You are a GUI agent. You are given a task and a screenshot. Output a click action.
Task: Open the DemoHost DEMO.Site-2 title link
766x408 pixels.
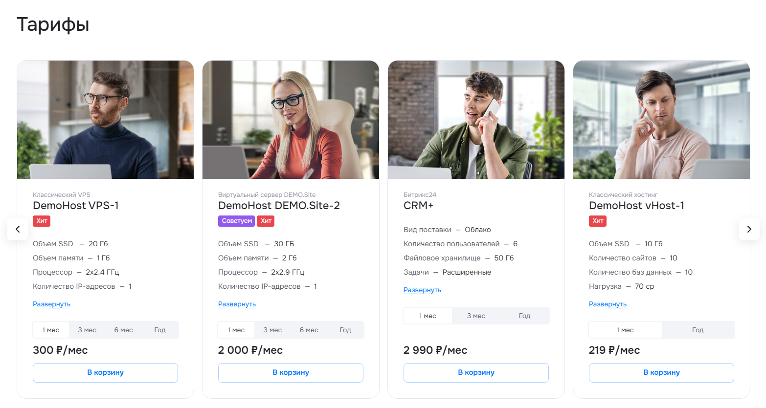279,206
